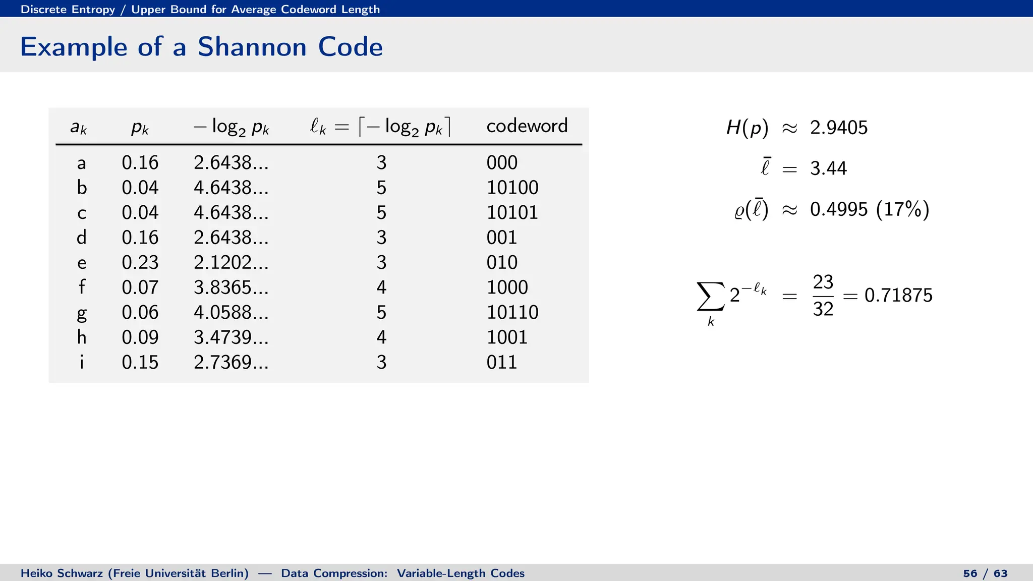Click the fraction 23/32 in the Kraft sum

point(823,296)
